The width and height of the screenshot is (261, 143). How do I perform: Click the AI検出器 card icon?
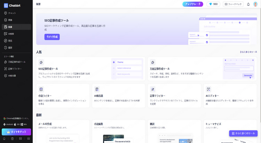[97, 89]
